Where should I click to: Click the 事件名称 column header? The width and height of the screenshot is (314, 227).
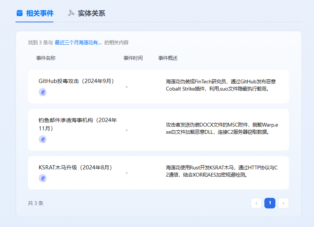pyautogui.click(x=46, y=58)
